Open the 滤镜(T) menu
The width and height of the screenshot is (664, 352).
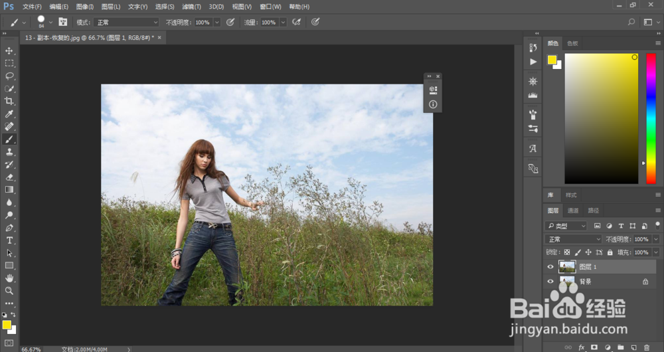pyautogui.click(x=191, y=7)
